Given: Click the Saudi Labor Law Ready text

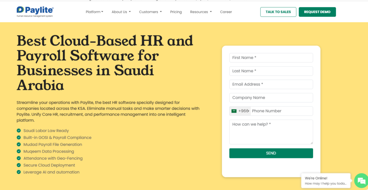Looking at the screenshot, I should [x=46, y=131].
